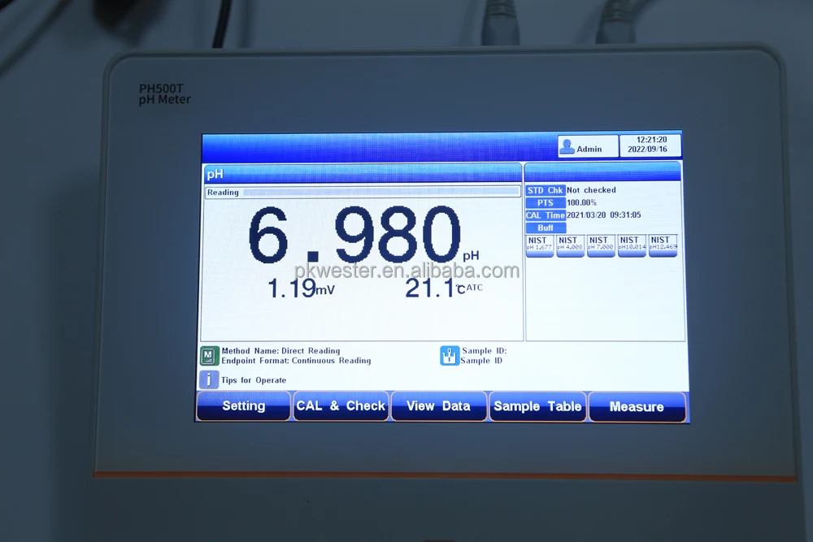Click the 21.1 °C ATC temperature value

pyautogui.click(x=443, y=288)
